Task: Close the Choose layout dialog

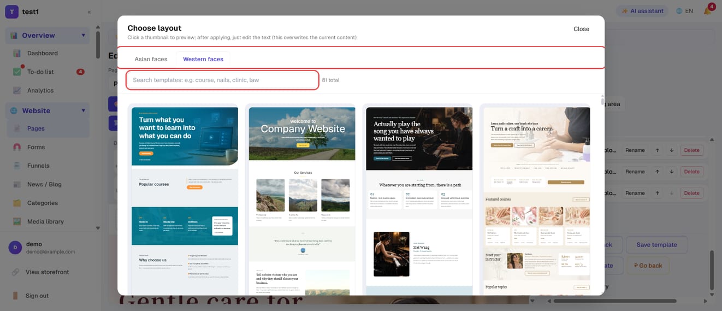Action: 581,29
